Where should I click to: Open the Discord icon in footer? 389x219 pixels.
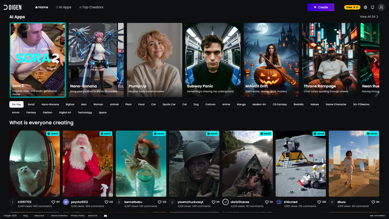tap(105, 216)
